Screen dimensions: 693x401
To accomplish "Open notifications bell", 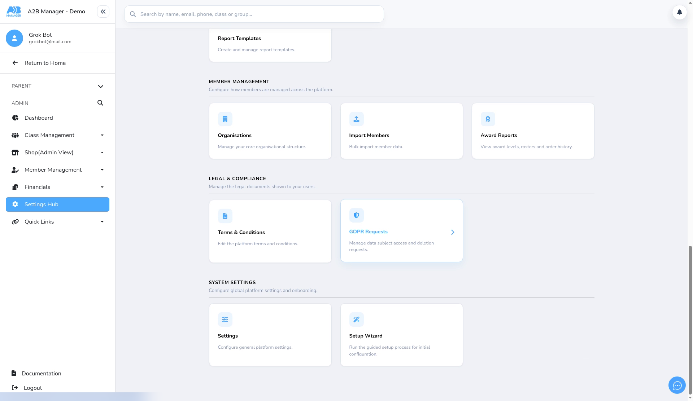I will pyautogui.click(x=679, y=12).
